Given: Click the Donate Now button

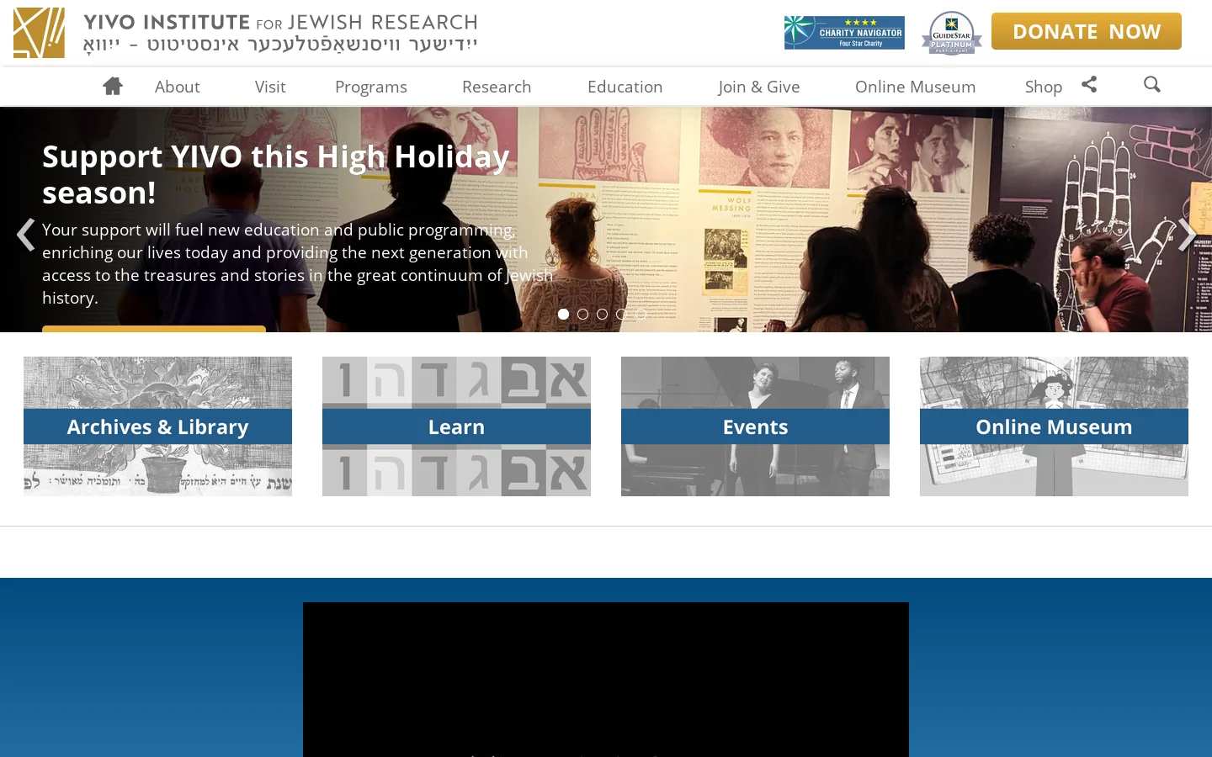Looking at the screenshot, I should click(x=1087, y=31).
